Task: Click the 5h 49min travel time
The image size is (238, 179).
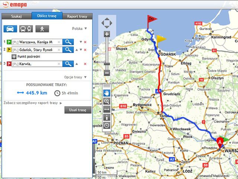Action: (66, 93)
